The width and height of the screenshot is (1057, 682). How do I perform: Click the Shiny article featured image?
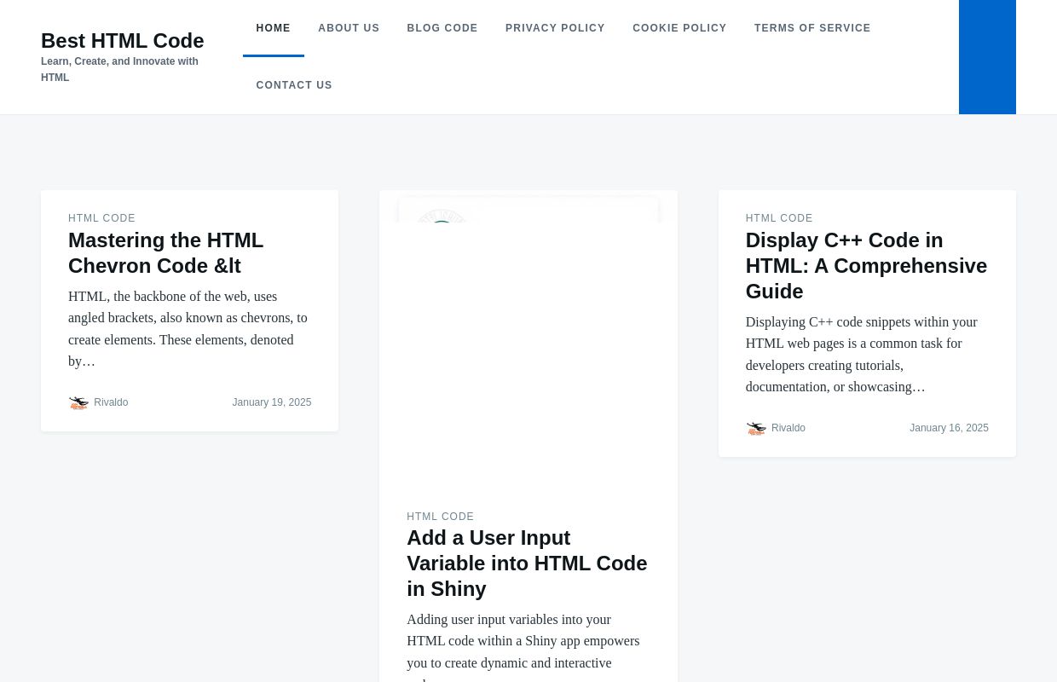528,341
